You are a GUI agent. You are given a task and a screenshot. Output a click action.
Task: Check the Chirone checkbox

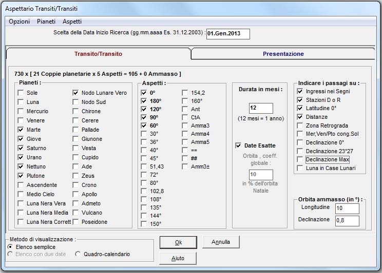tap(76, 111)
